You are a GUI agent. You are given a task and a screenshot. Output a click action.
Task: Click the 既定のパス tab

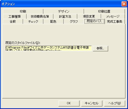point(94,21)
